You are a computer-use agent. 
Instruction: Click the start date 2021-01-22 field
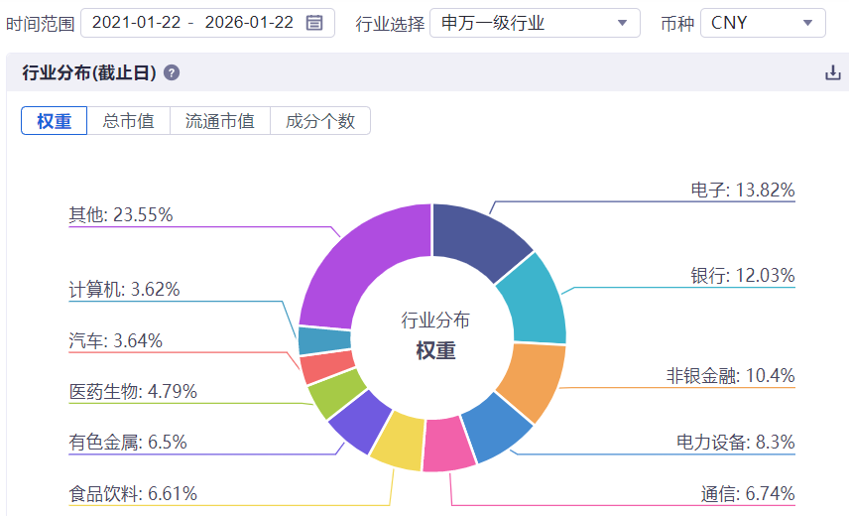[x=136, y=23]
